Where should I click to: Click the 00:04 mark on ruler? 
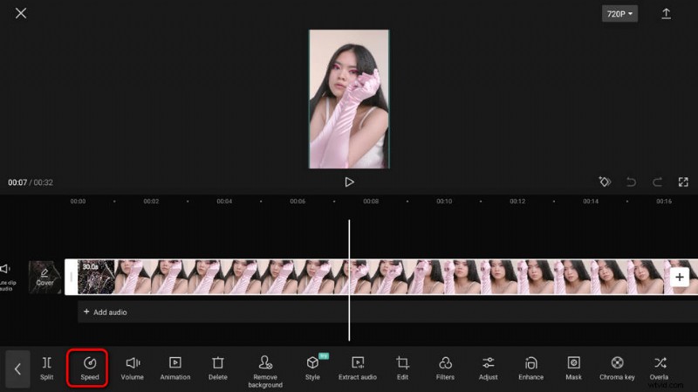pyautogui.click(x=224, y=202)
